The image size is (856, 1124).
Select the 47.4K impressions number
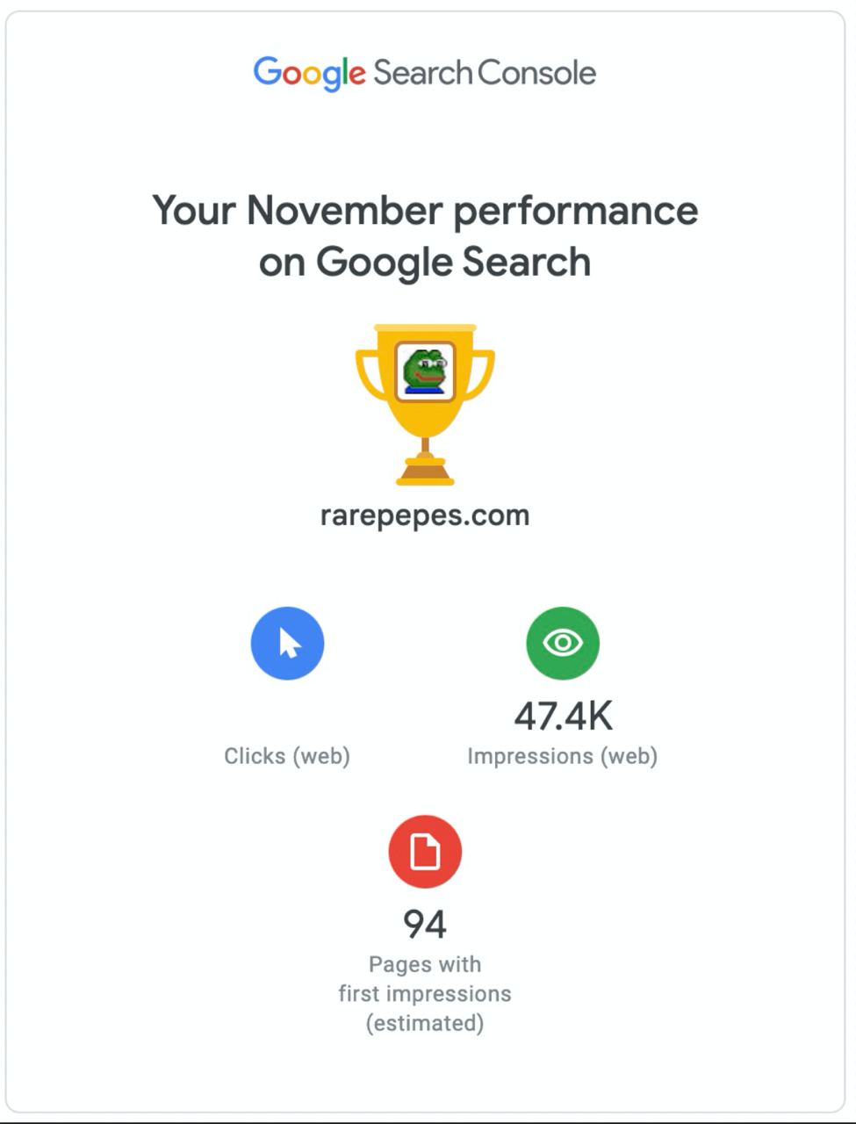(x=563, y=716)
